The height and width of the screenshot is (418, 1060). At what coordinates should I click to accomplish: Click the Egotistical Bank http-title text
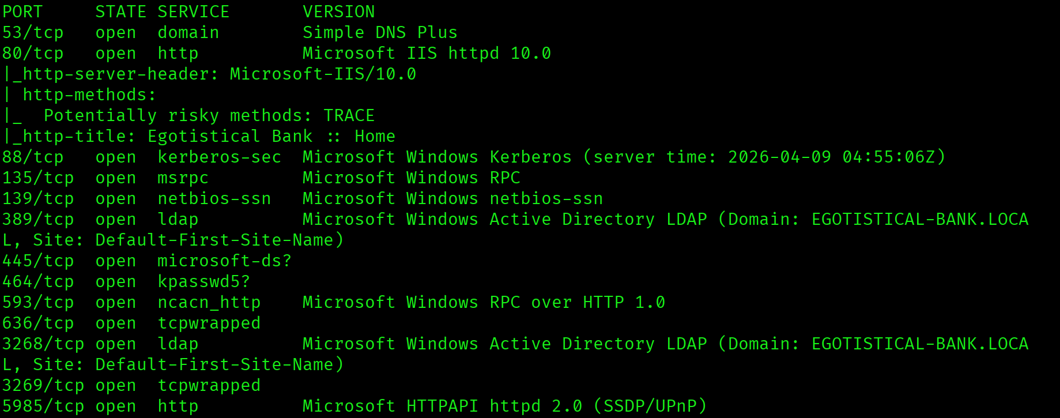tap(229, 137)
